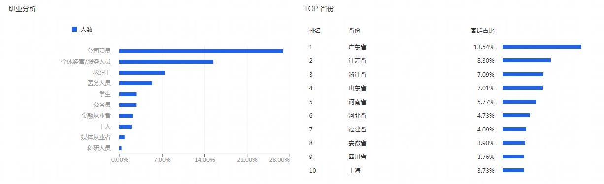Select the 上海 row entry
Image resolution: width=604 pixels, height=184 pixels.
pos(446,171)
